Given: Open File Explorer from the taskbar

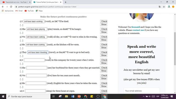Looking at the screenshot, I should tap(67, 97).
